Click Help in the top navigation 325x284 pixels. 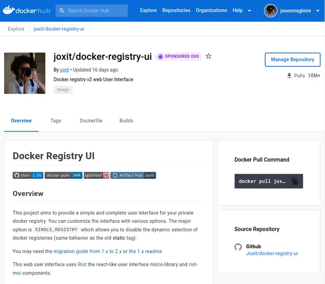pyautogui.click(x=238, y=11)
